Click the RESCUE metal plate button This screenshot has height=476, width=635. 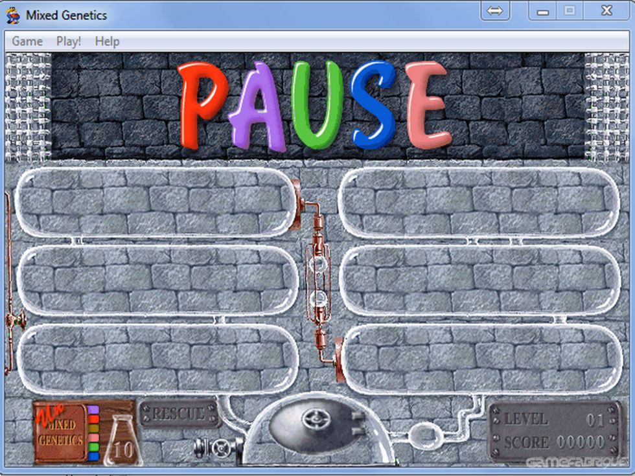(180, 414)
